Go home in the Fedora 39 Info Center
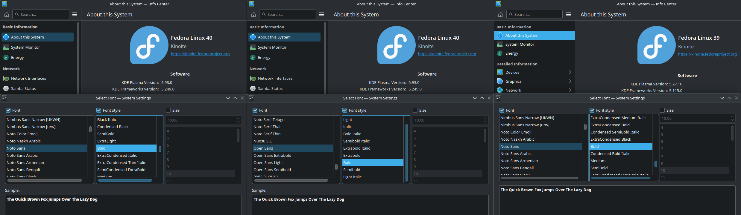The height and width of the screenshot is (215, 741). pyautogui.click(x=500, y=14)
